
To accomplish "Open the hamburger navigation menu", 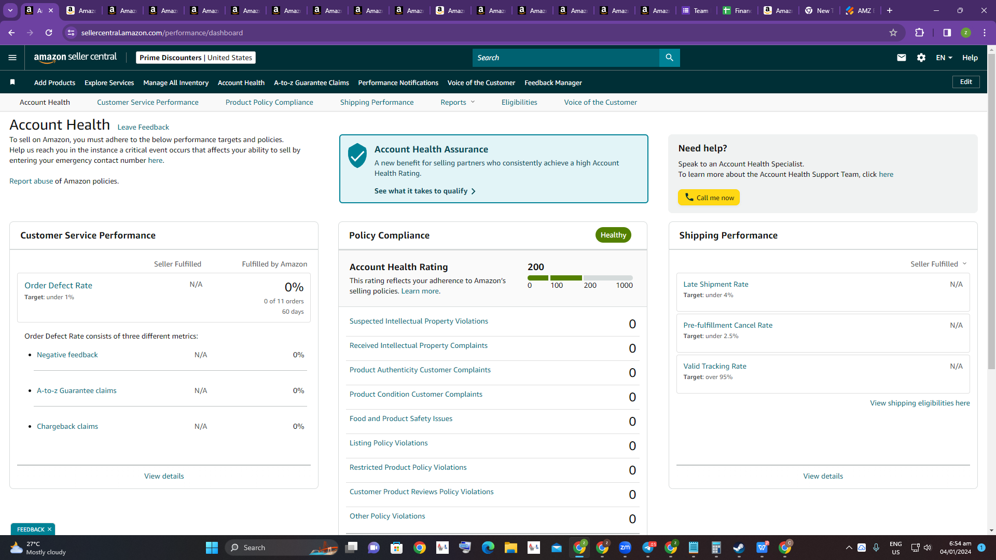I will tap(12, 58).
